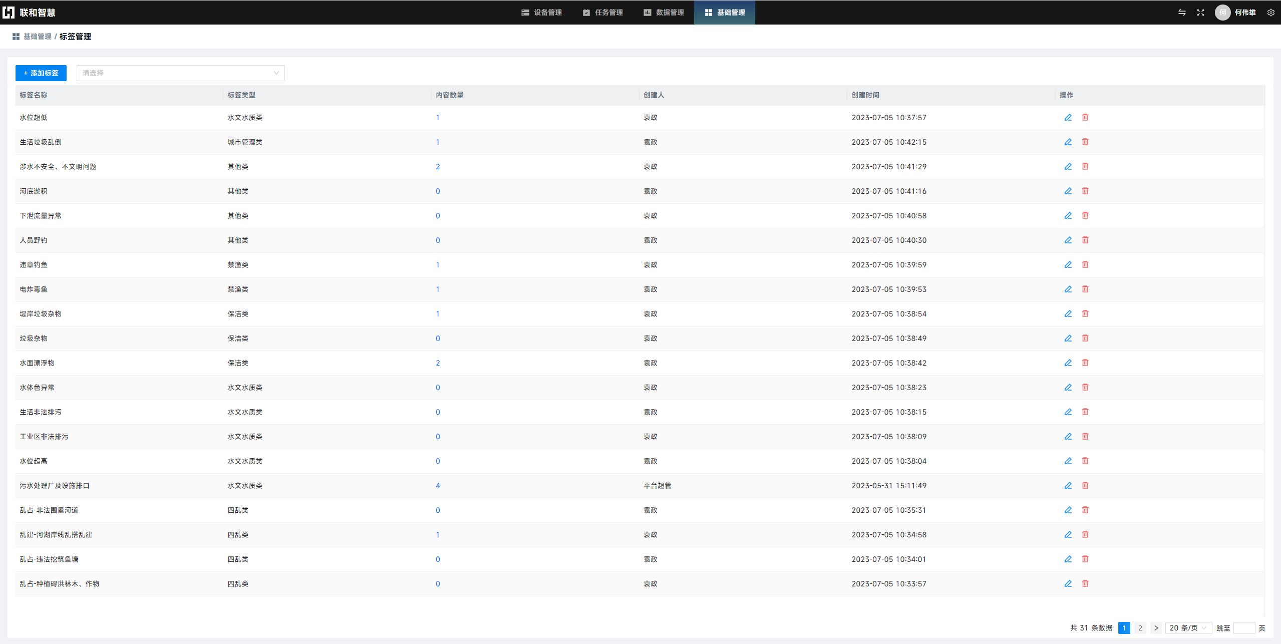Open the 20 条/页 page size dropdown
The width and height of the screenshot is (1281, 644).
coord(1188,628)
